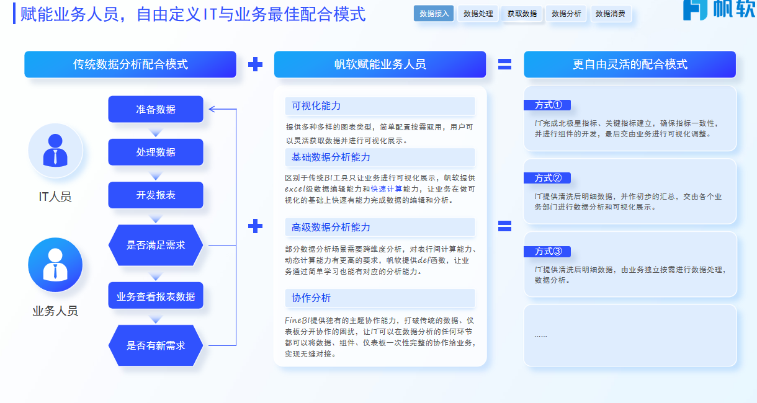Image resolution: width=757 pixels, height=403 pixels.
Task: Click the plus sign between the headers
Action: [255, 64]
